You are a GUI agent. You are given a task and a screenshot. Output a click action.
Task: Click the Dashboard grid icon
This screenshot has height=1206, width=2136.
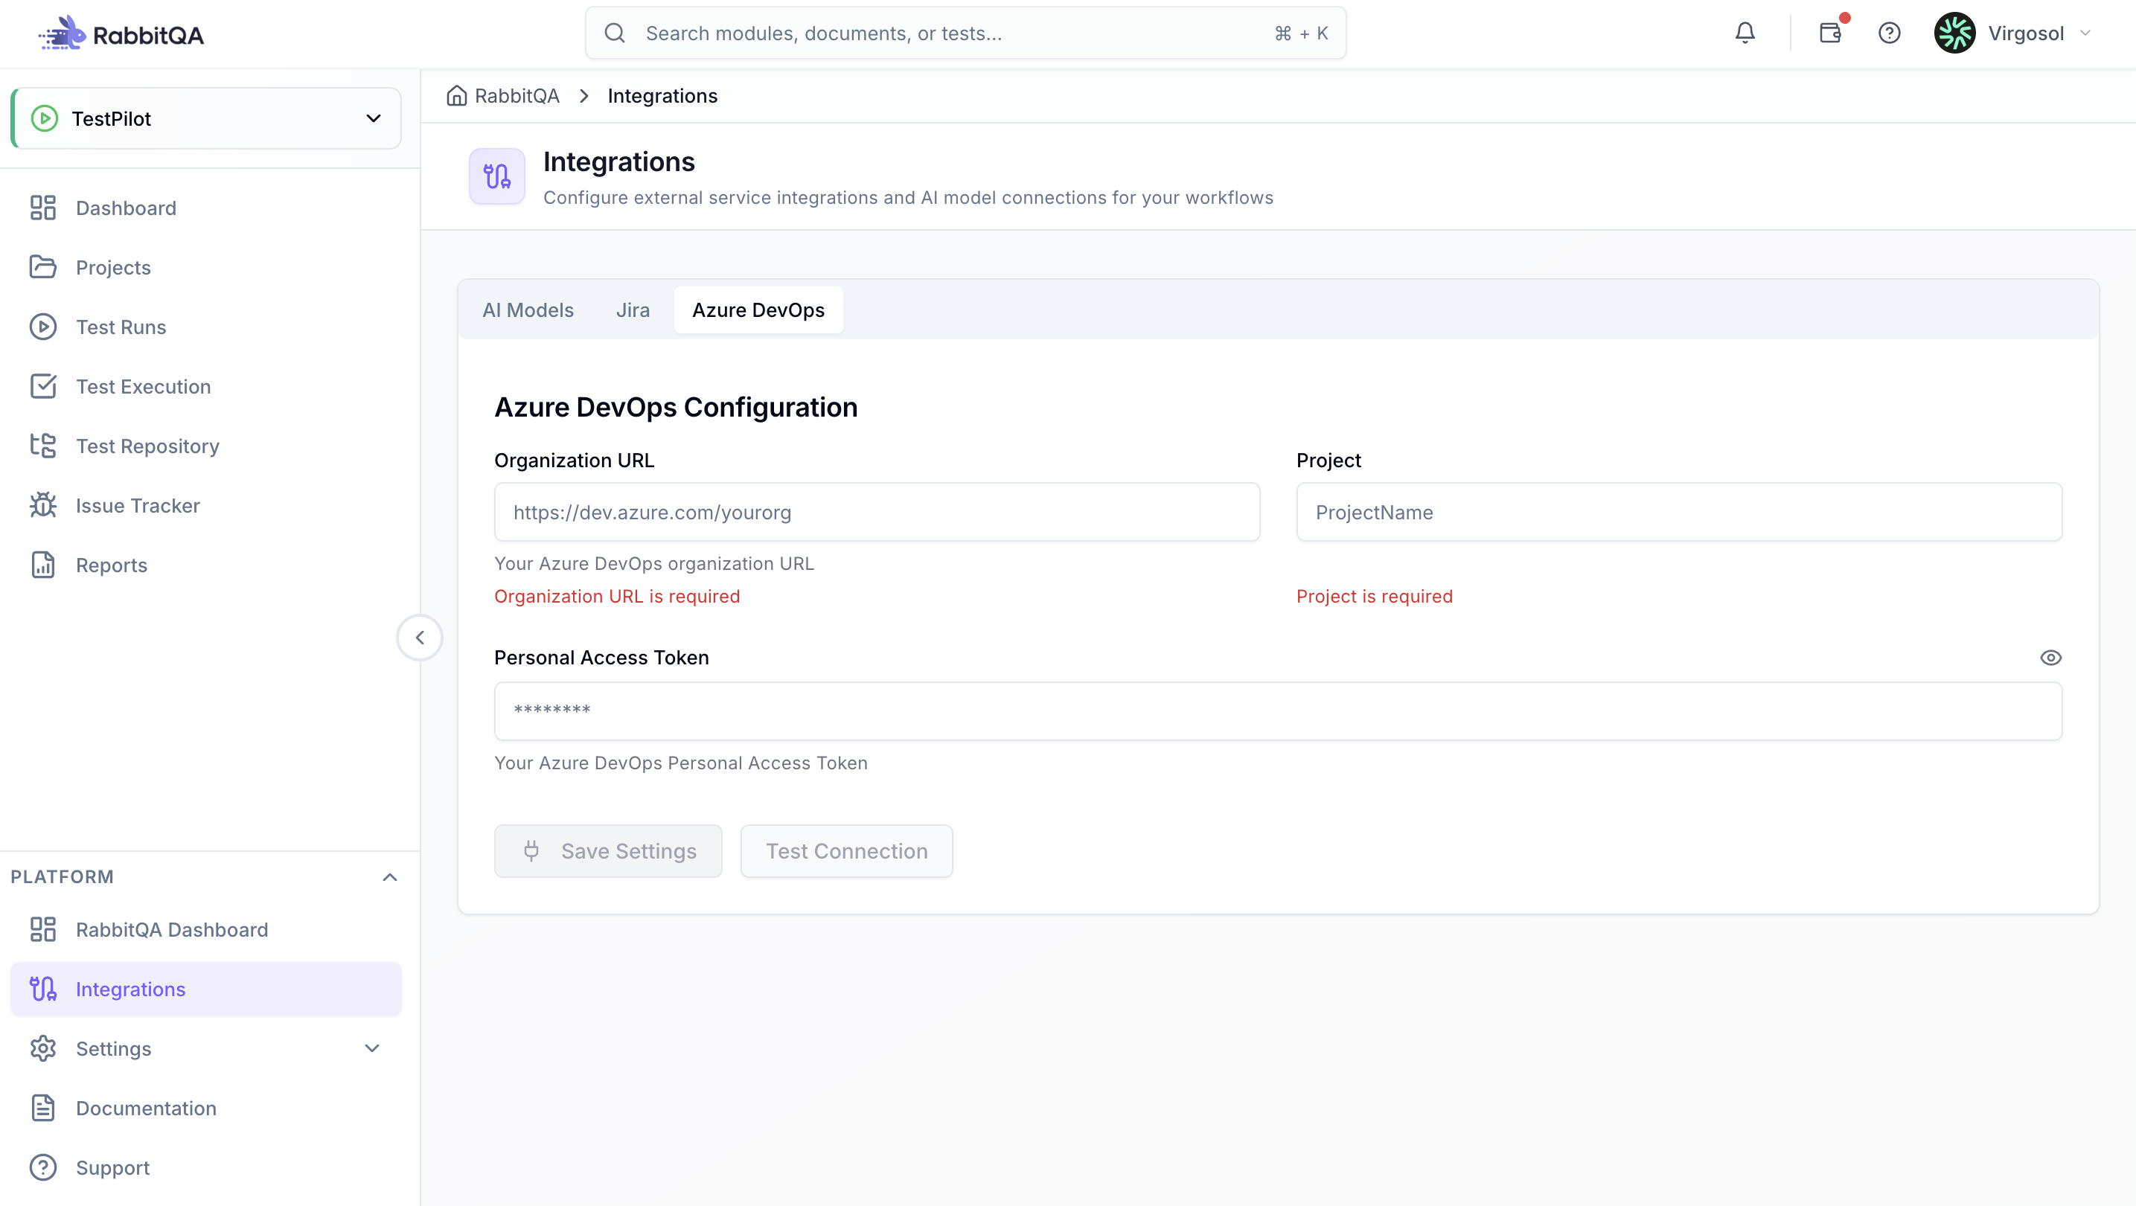tap(43, 208)
